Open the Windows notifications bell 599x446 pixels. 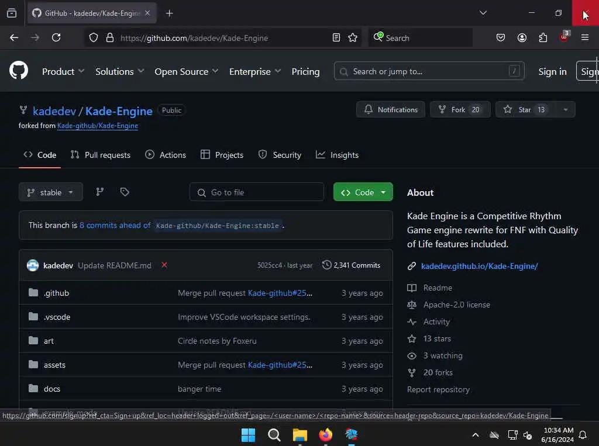point(583,435)
